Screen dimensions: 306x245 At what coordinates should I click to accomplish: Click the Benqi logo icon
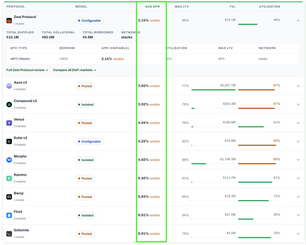tap(9, 197)
